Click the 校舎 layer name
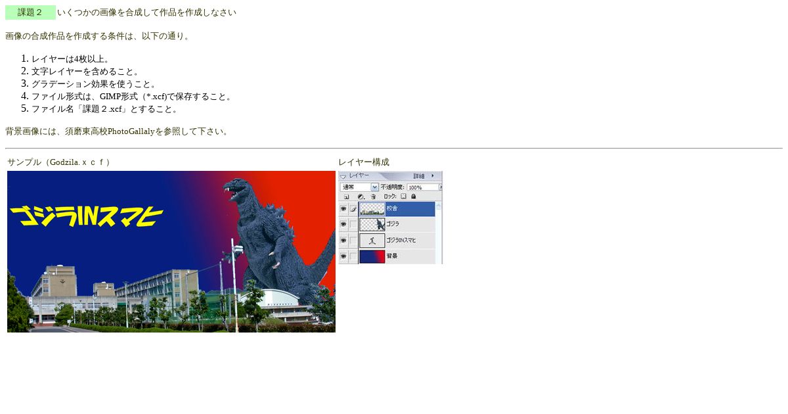The width and height of the screenshot is (788, 414). tap(392, 208)
